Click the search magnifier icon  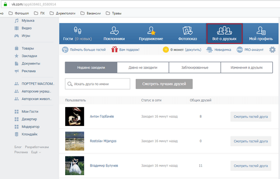70,84
